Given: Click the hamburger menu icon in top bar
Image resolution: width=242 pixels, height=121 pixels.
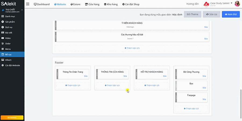Looking at the screenshot, I should tap(28, 4).
